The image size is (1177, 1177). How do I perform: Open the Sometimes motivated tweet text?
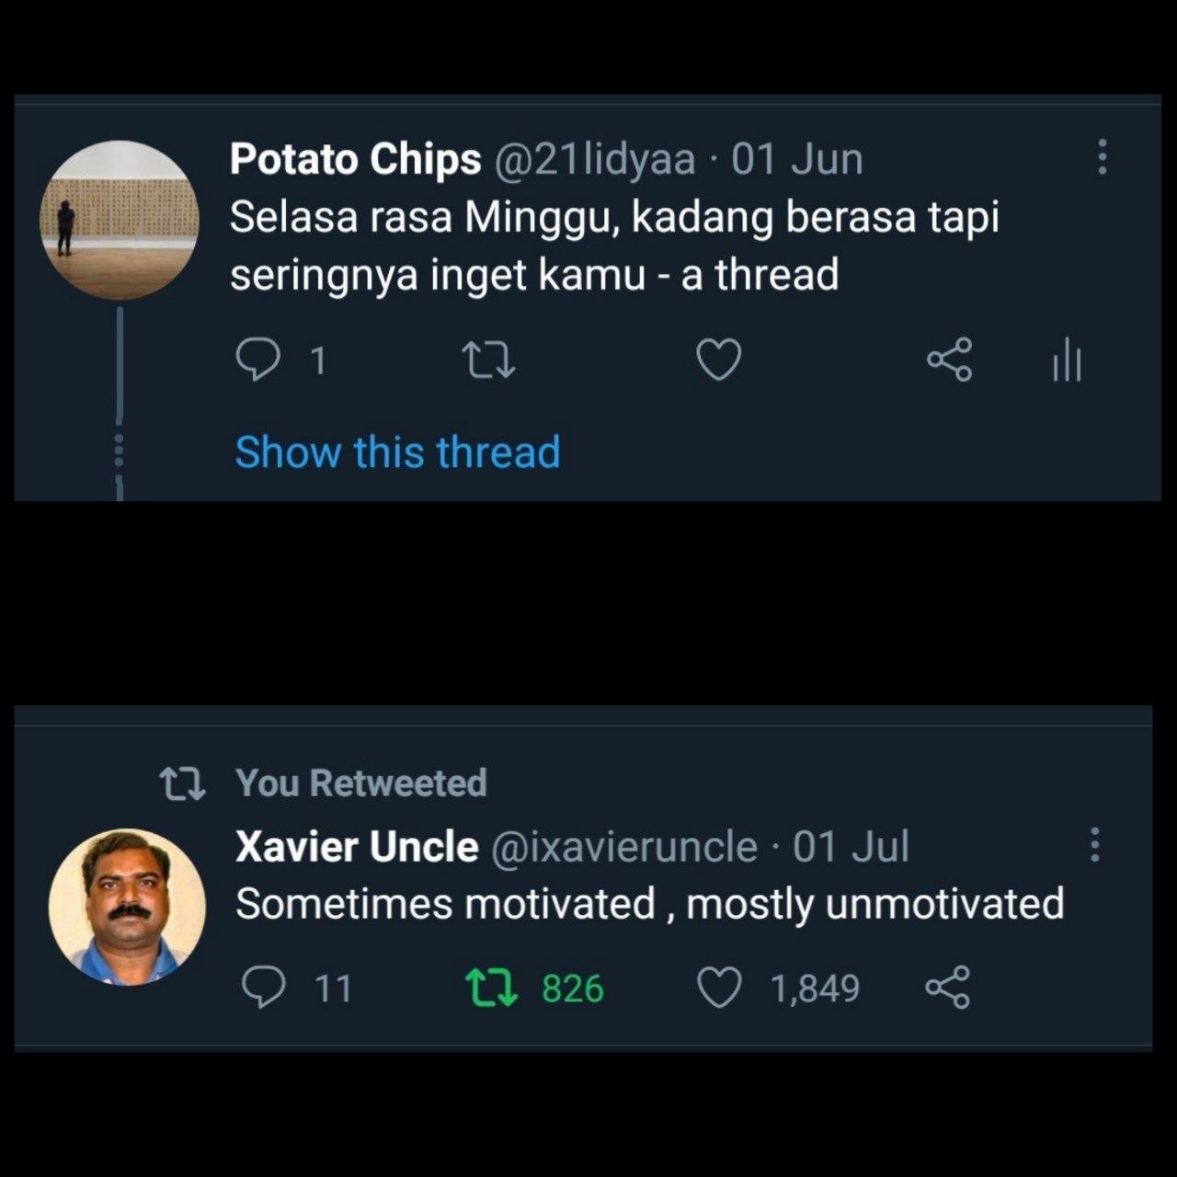(x=650, y=904)
